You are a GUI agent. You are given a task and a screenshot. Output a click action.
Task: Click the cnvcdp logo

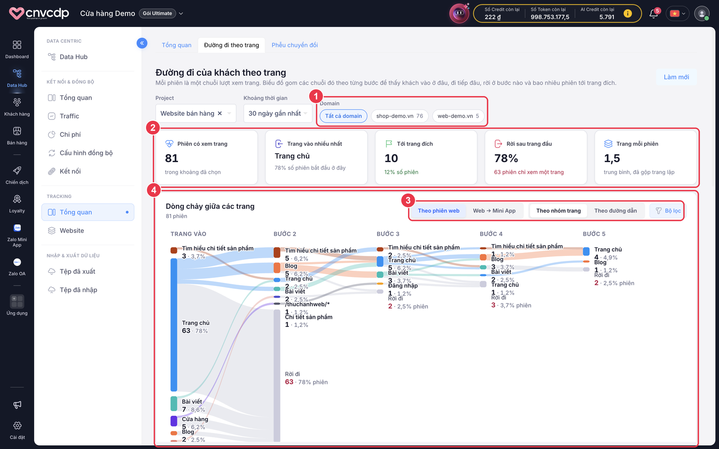click(39, 13)
